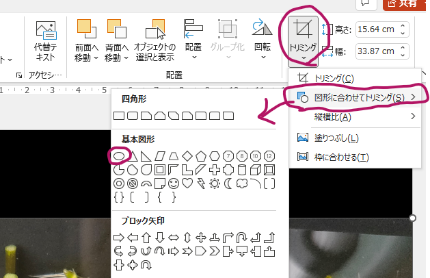Select the frame shape
The image size is (430, 278).
click(160, 170)
